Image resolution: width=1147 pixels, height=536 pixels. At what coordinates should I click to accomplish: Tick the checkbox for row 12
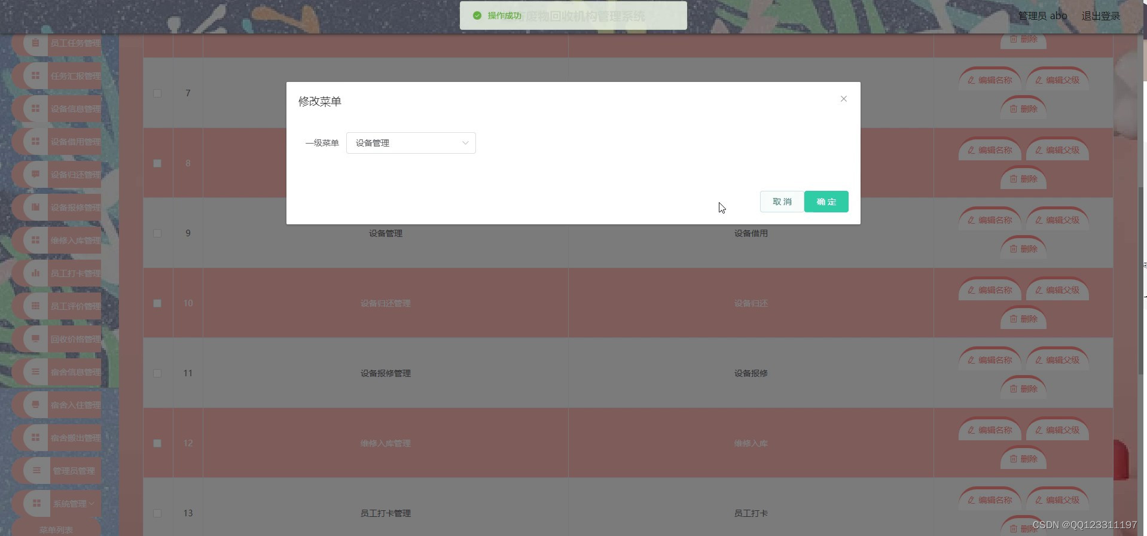(157, 443)
